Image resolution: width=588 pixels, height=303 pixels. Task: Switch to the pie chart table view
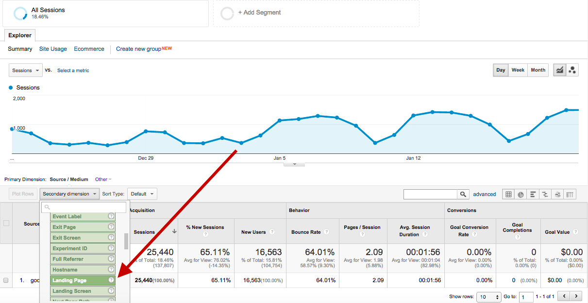pos(521,194)
